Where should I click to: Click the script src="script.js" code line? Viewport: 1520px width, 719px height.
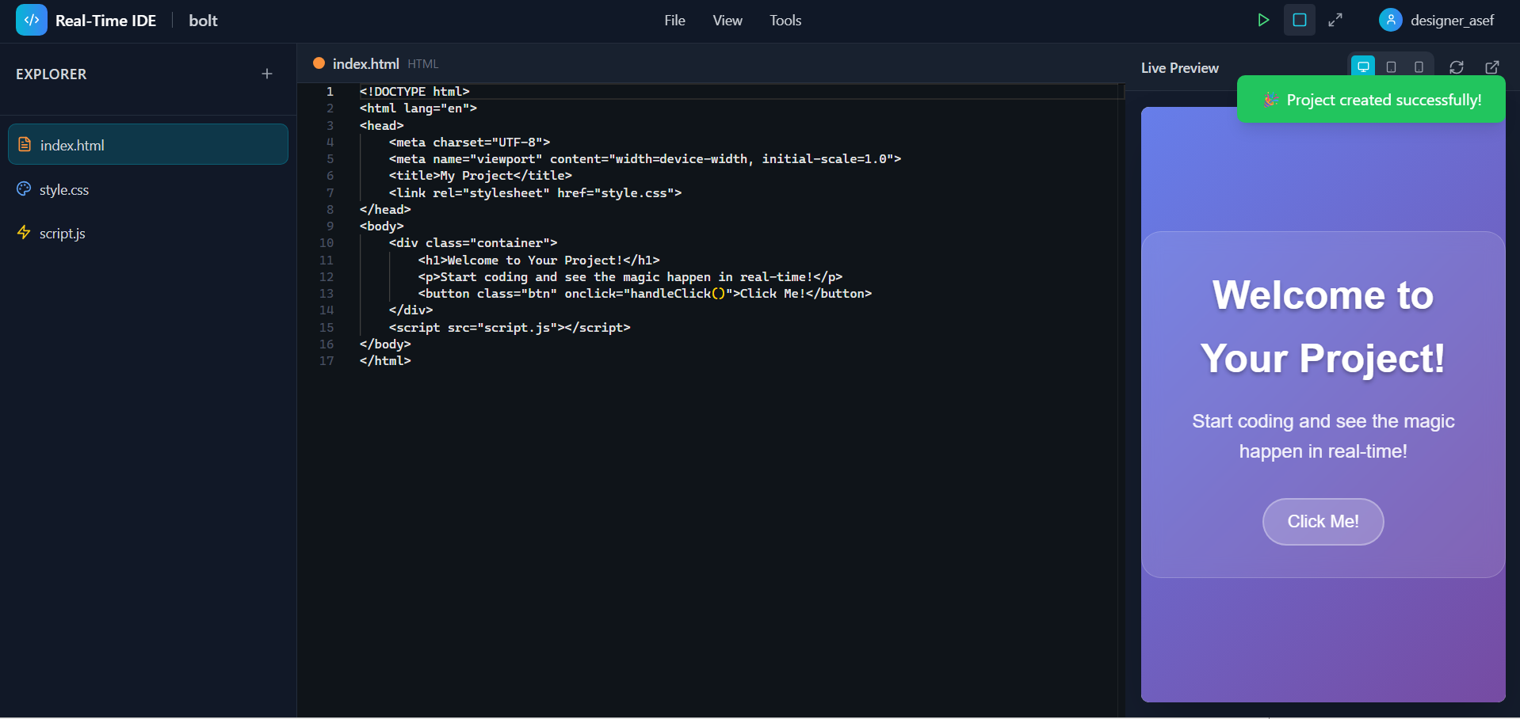click(510, 328)
